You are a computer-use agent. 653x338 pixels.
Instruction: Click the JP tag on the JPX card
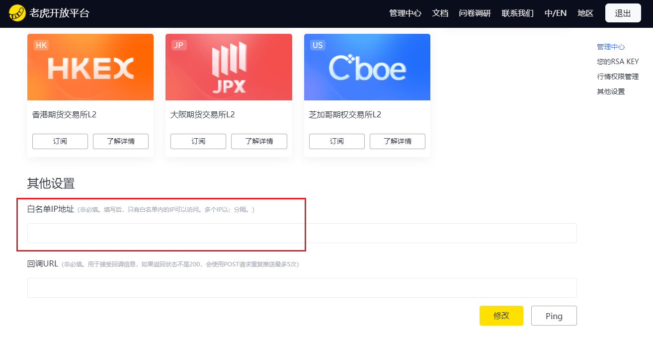179,45
